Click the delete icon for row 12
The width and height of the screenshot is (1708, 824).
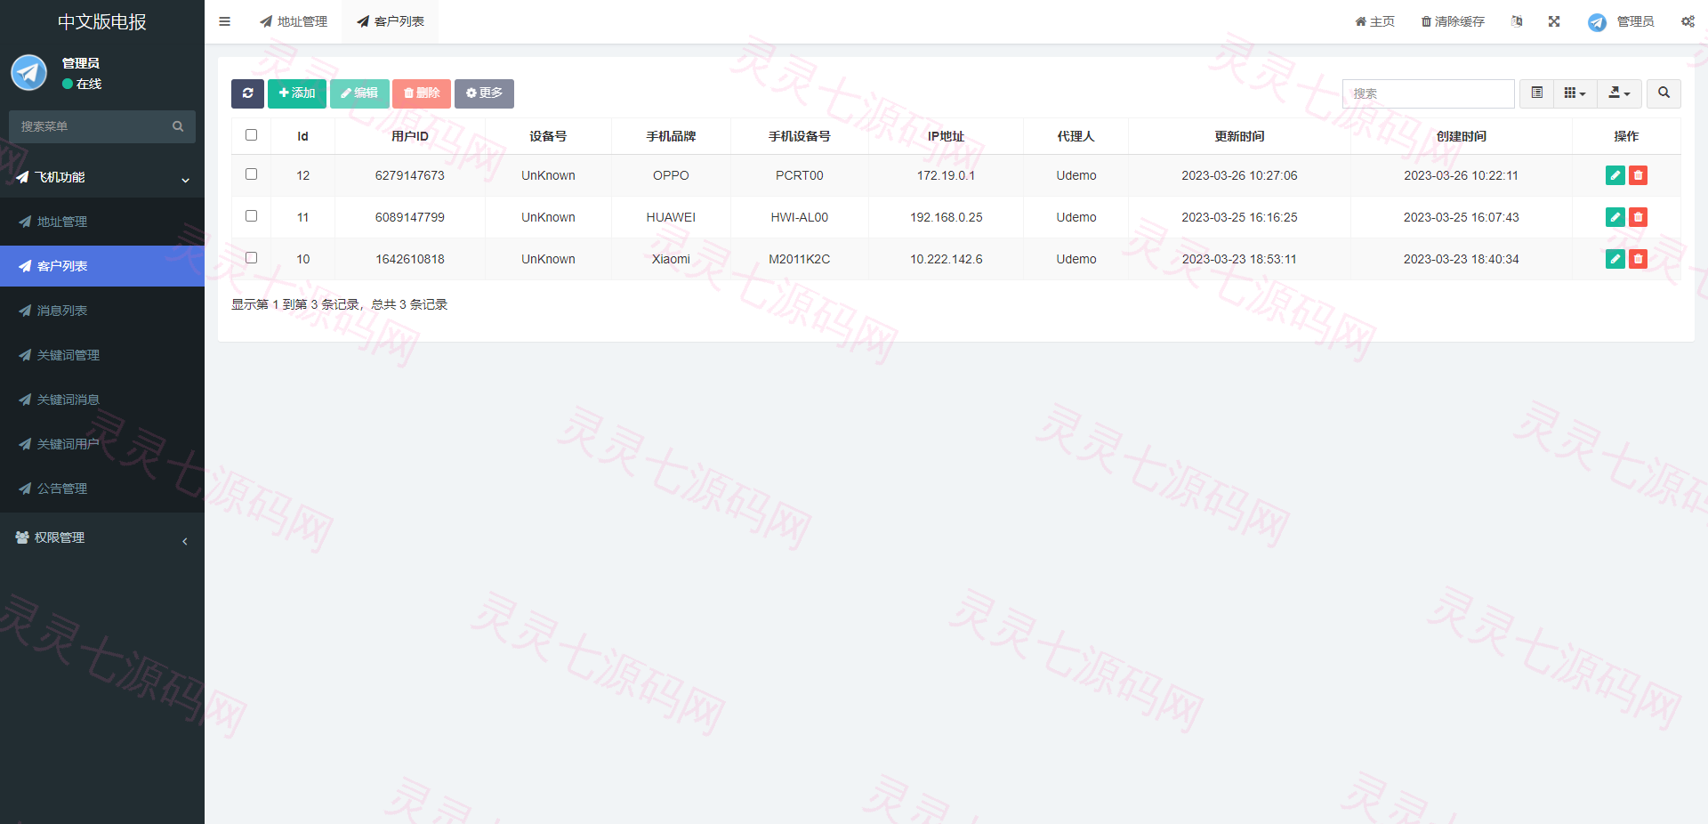[x=1638, y=175]
